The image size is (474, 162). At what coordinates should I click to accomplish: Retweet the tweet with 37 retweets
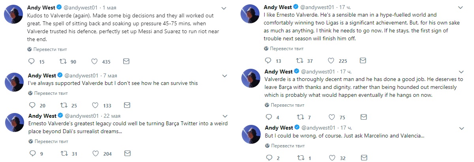[x=300, y=61]
